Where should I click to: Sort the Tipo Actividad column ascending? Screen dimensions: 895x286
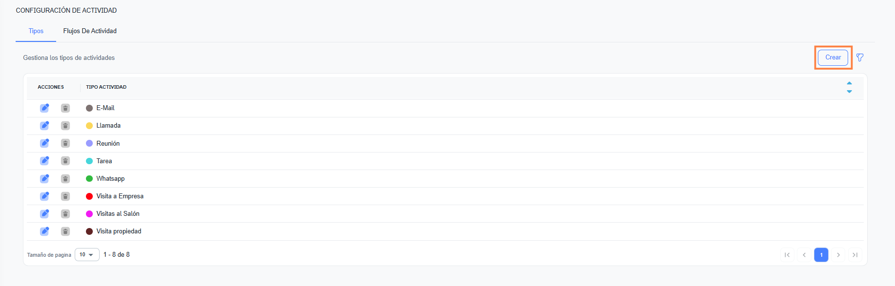tap(849, 83)
